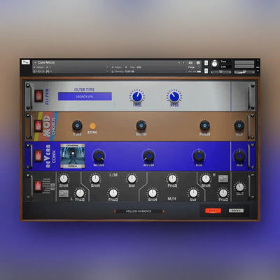Toggle the EQ high band shape button
The width and height of the screenshot is (280, 280).
(x=223, y=179)
